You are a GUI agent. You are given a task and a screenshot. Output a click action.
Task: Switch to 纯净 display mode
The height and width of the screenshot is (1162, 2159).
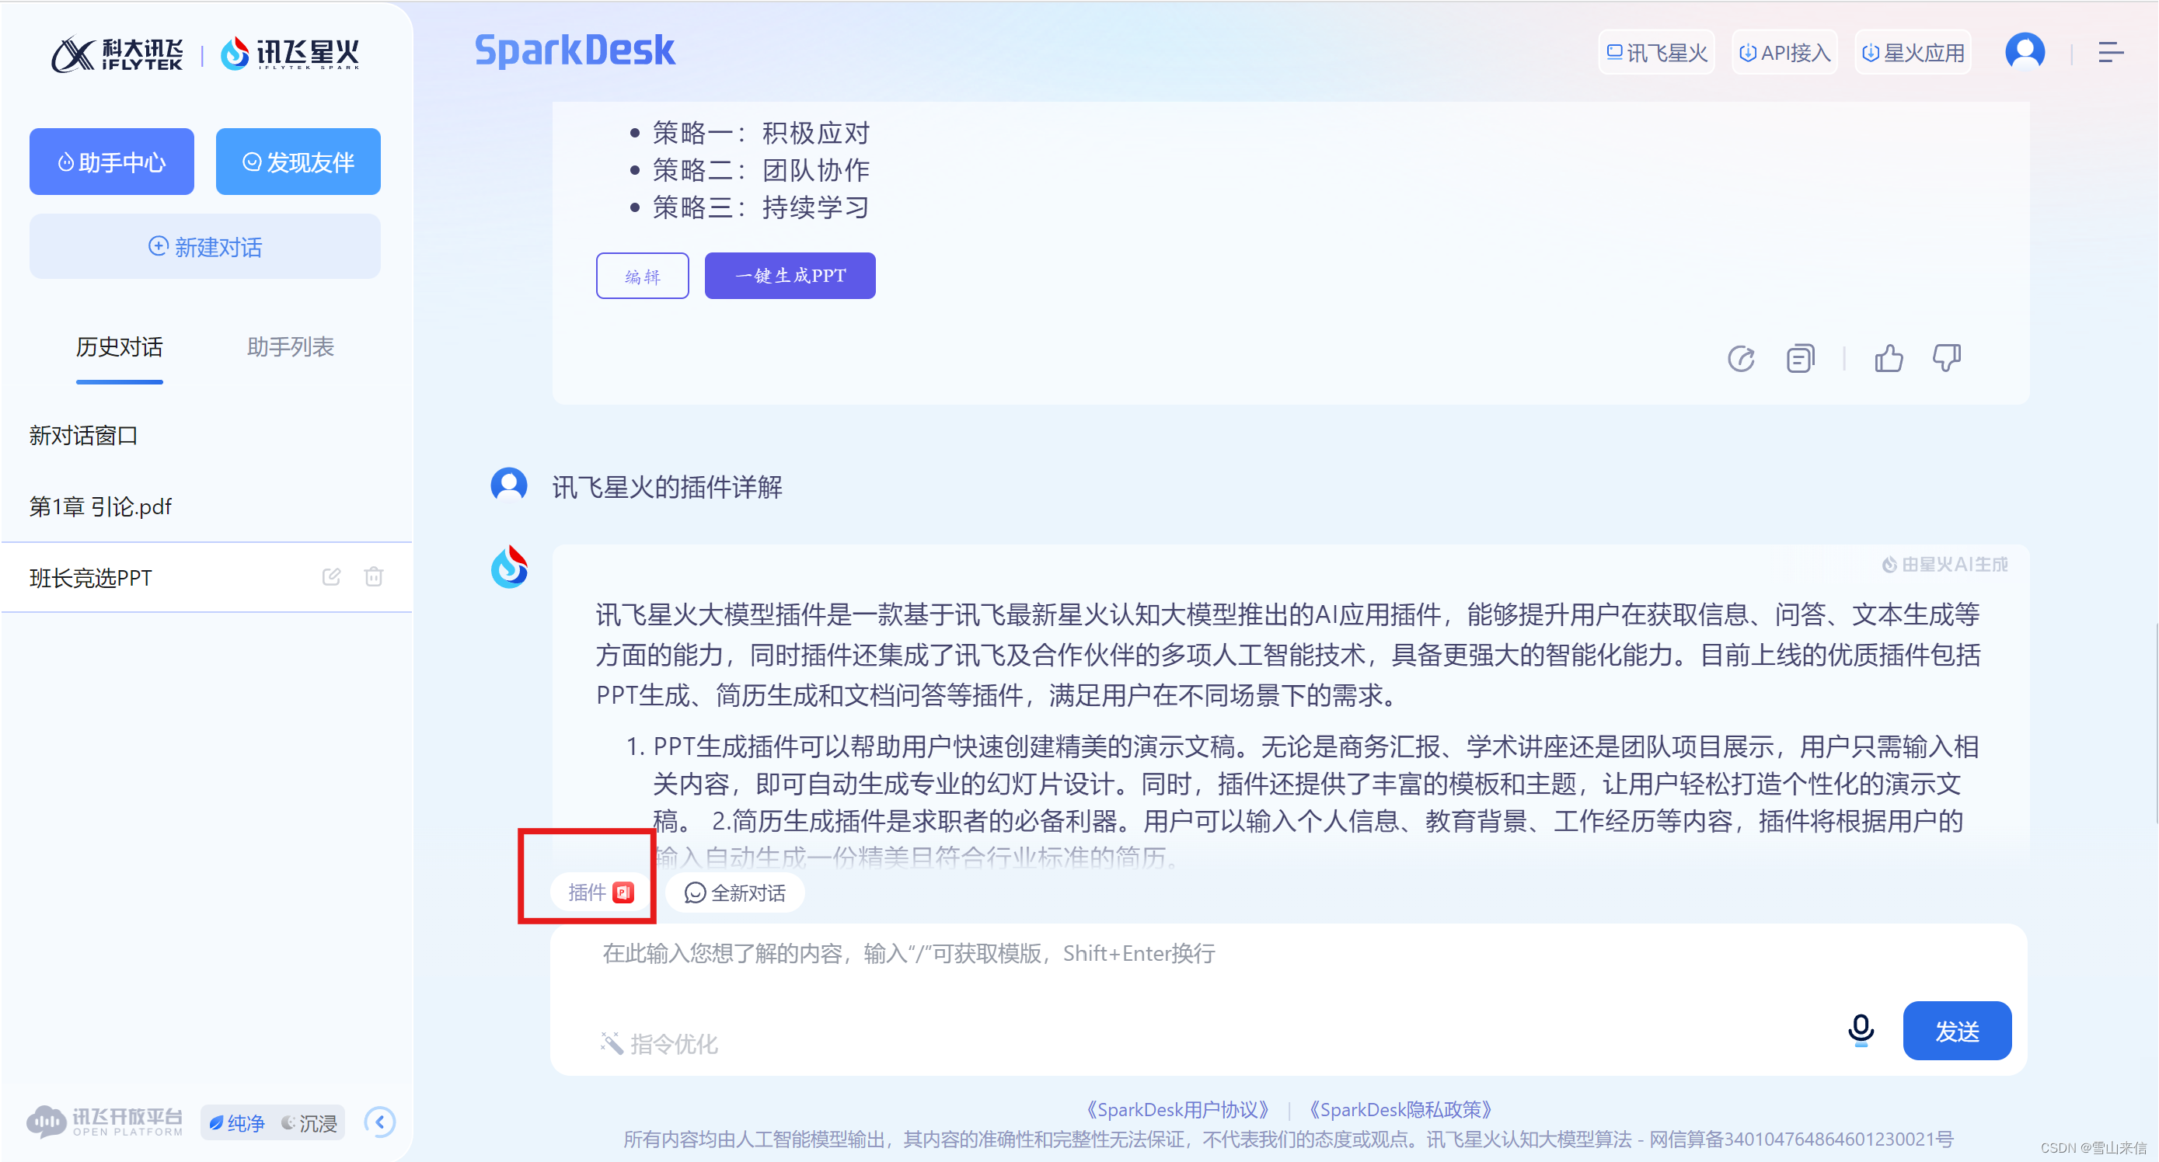click(237, 1122)
